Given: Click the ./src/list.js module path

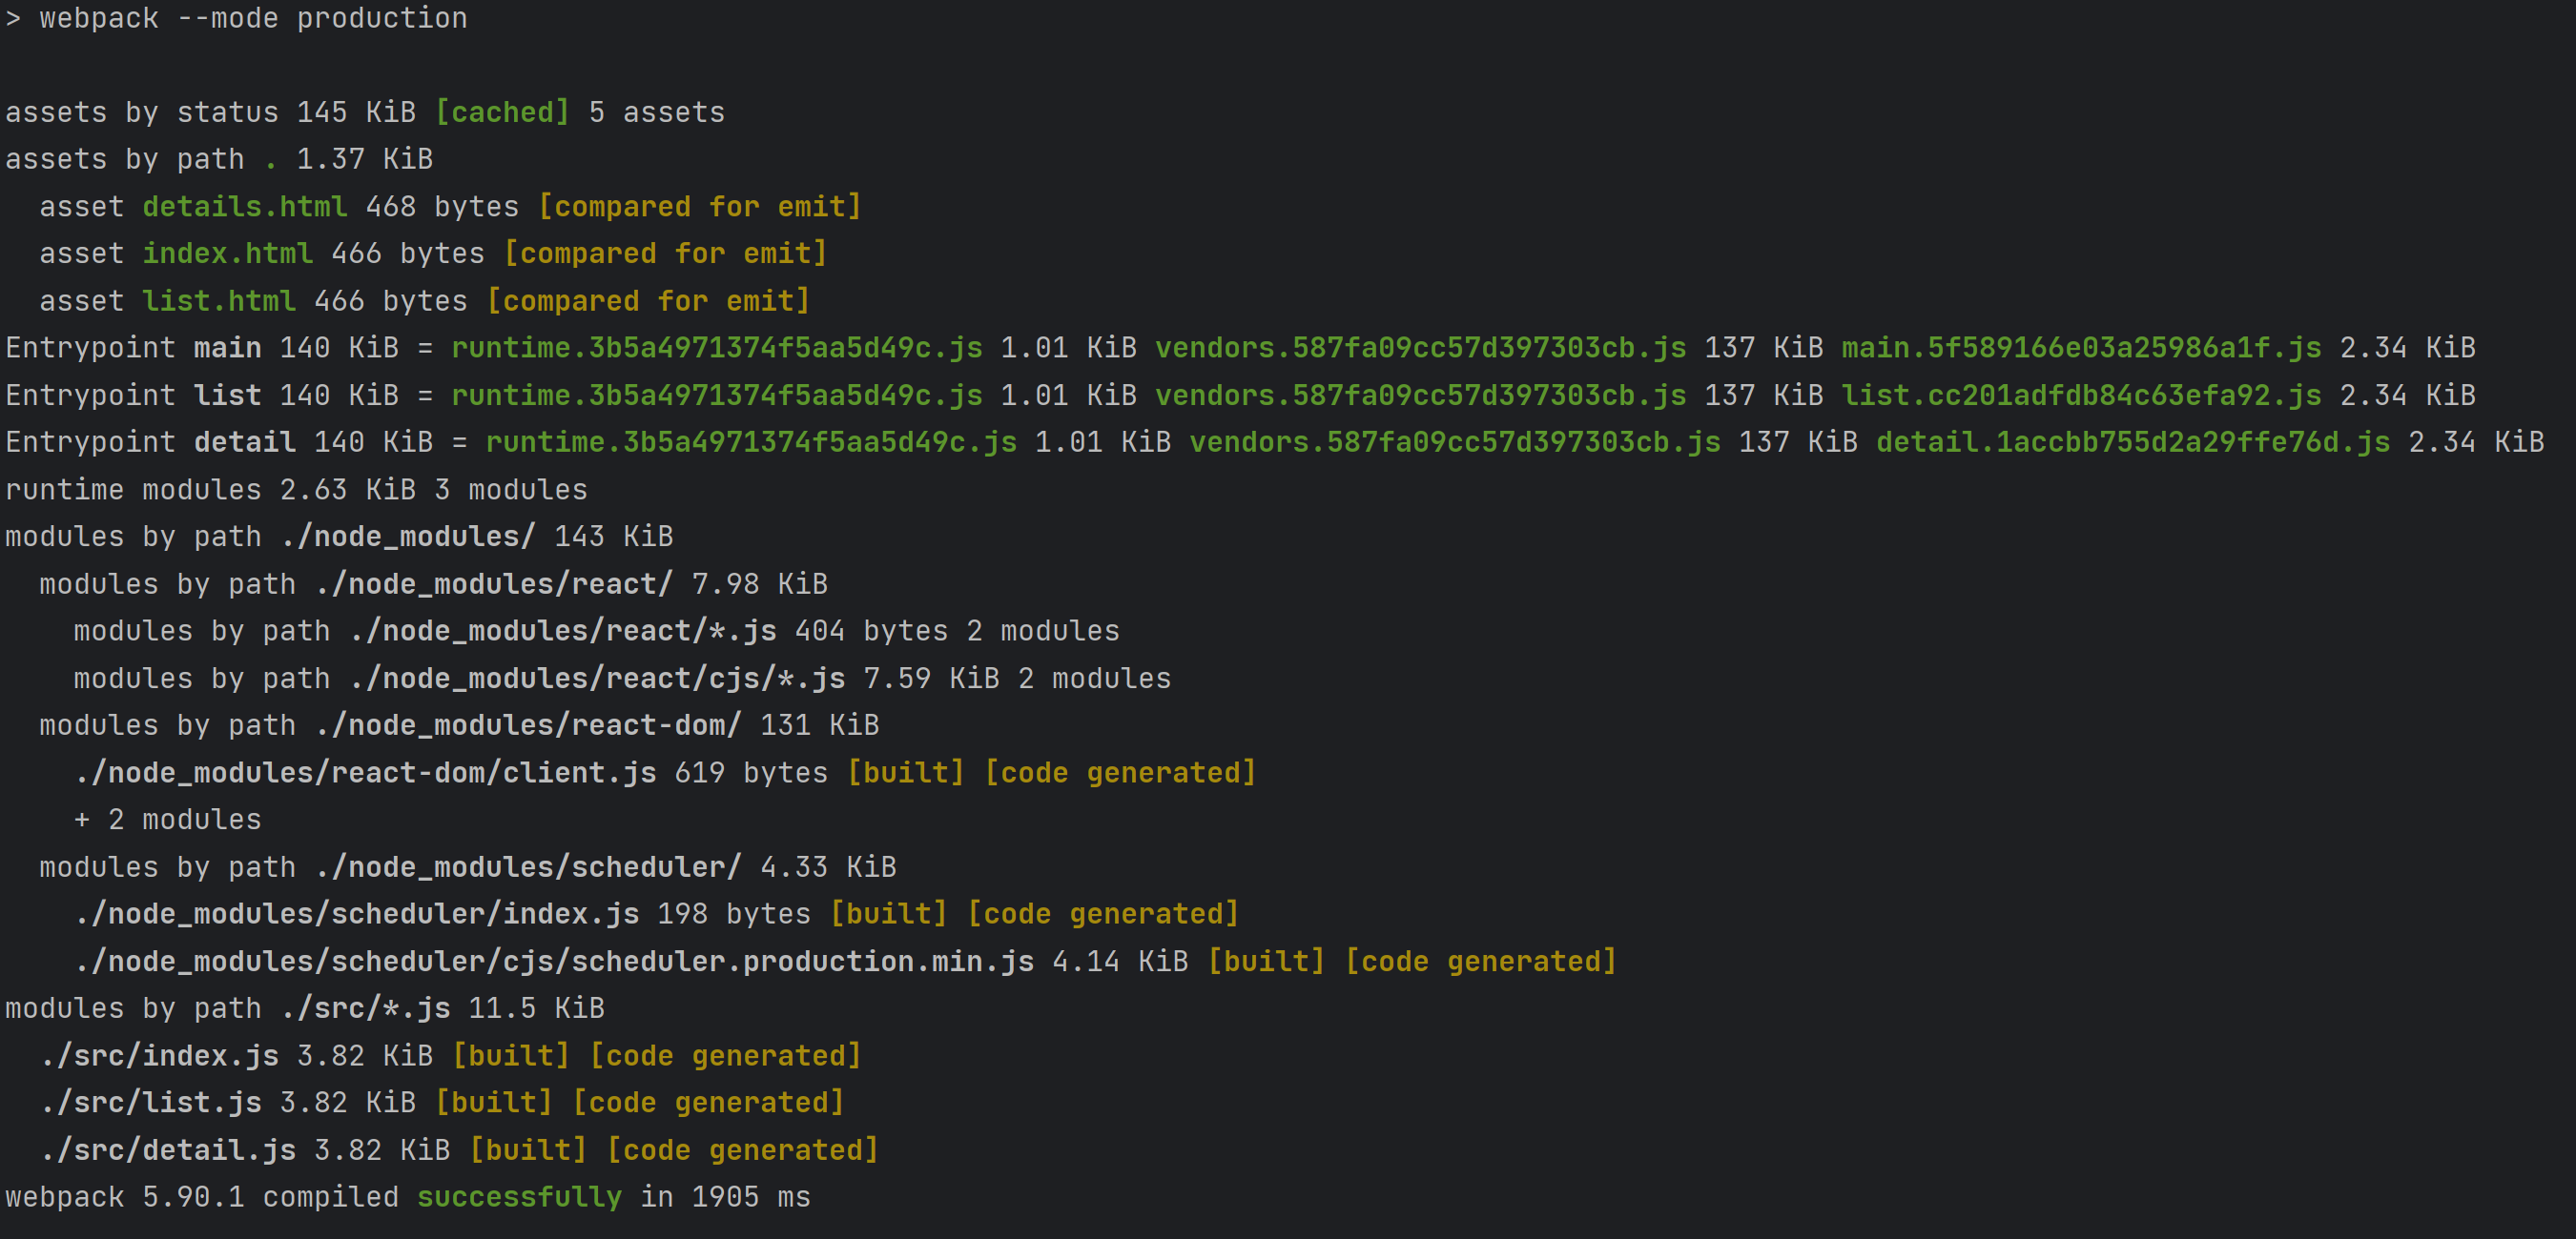Looking at the screenshot, I should pos(152,1103).
